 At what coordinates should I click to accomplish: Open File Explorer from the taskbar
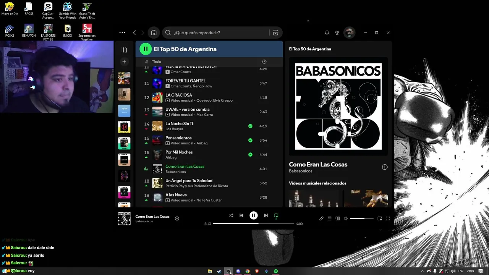point(210,271)
